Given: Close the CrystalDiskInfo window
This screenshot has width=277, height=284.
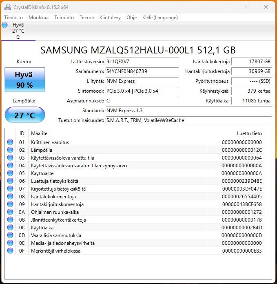Looking at the screenshot, I should 266,7.
